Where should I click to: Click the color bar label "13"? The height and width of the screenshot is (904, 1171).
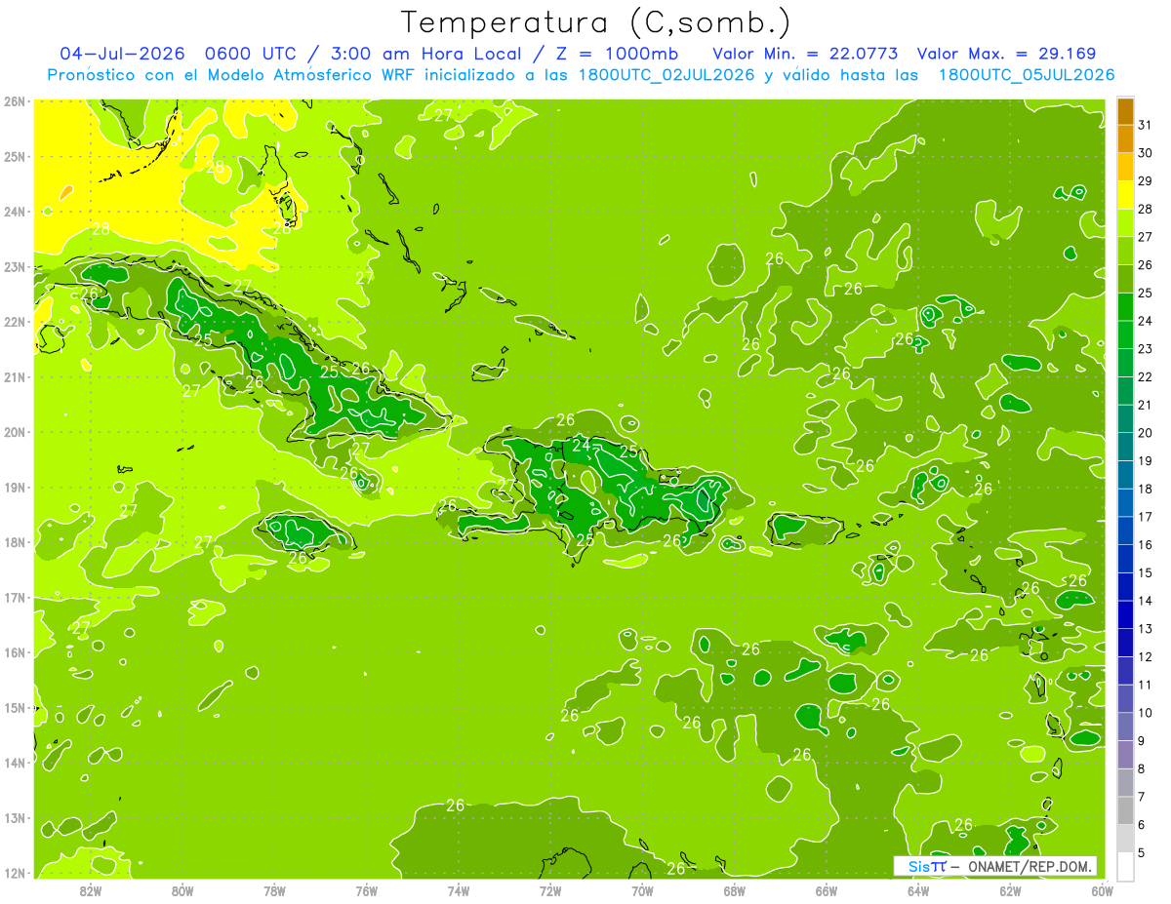pyautogui.click(x=1146, y=629)
